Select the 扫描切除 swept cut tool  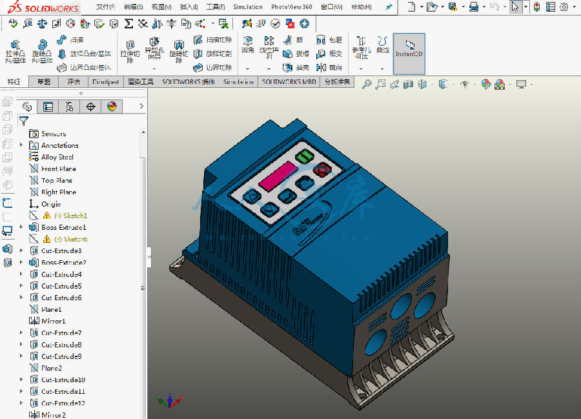pyautogui.click(x=212, y=39)
